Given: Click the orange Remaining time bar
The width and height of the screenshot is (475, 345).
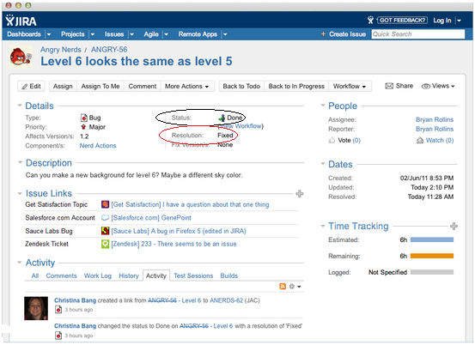Looking at the screenshot, I should coord(432,256).
